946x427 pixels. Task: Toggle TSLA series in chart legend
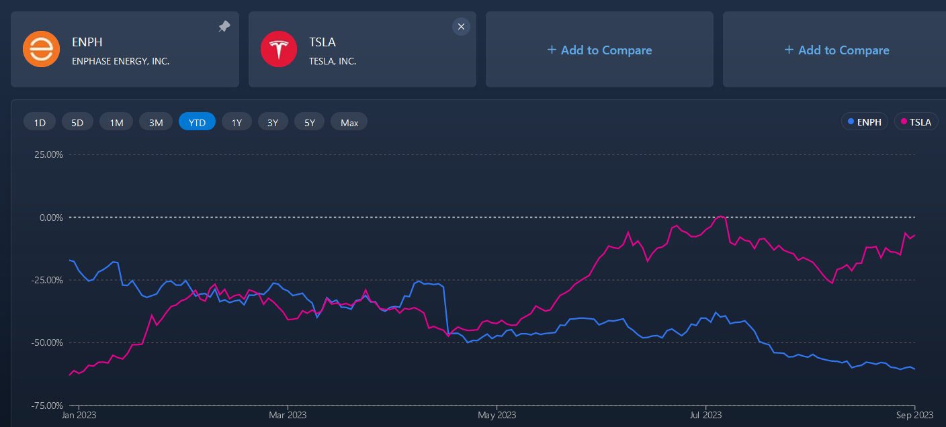(x=916, y=122)
